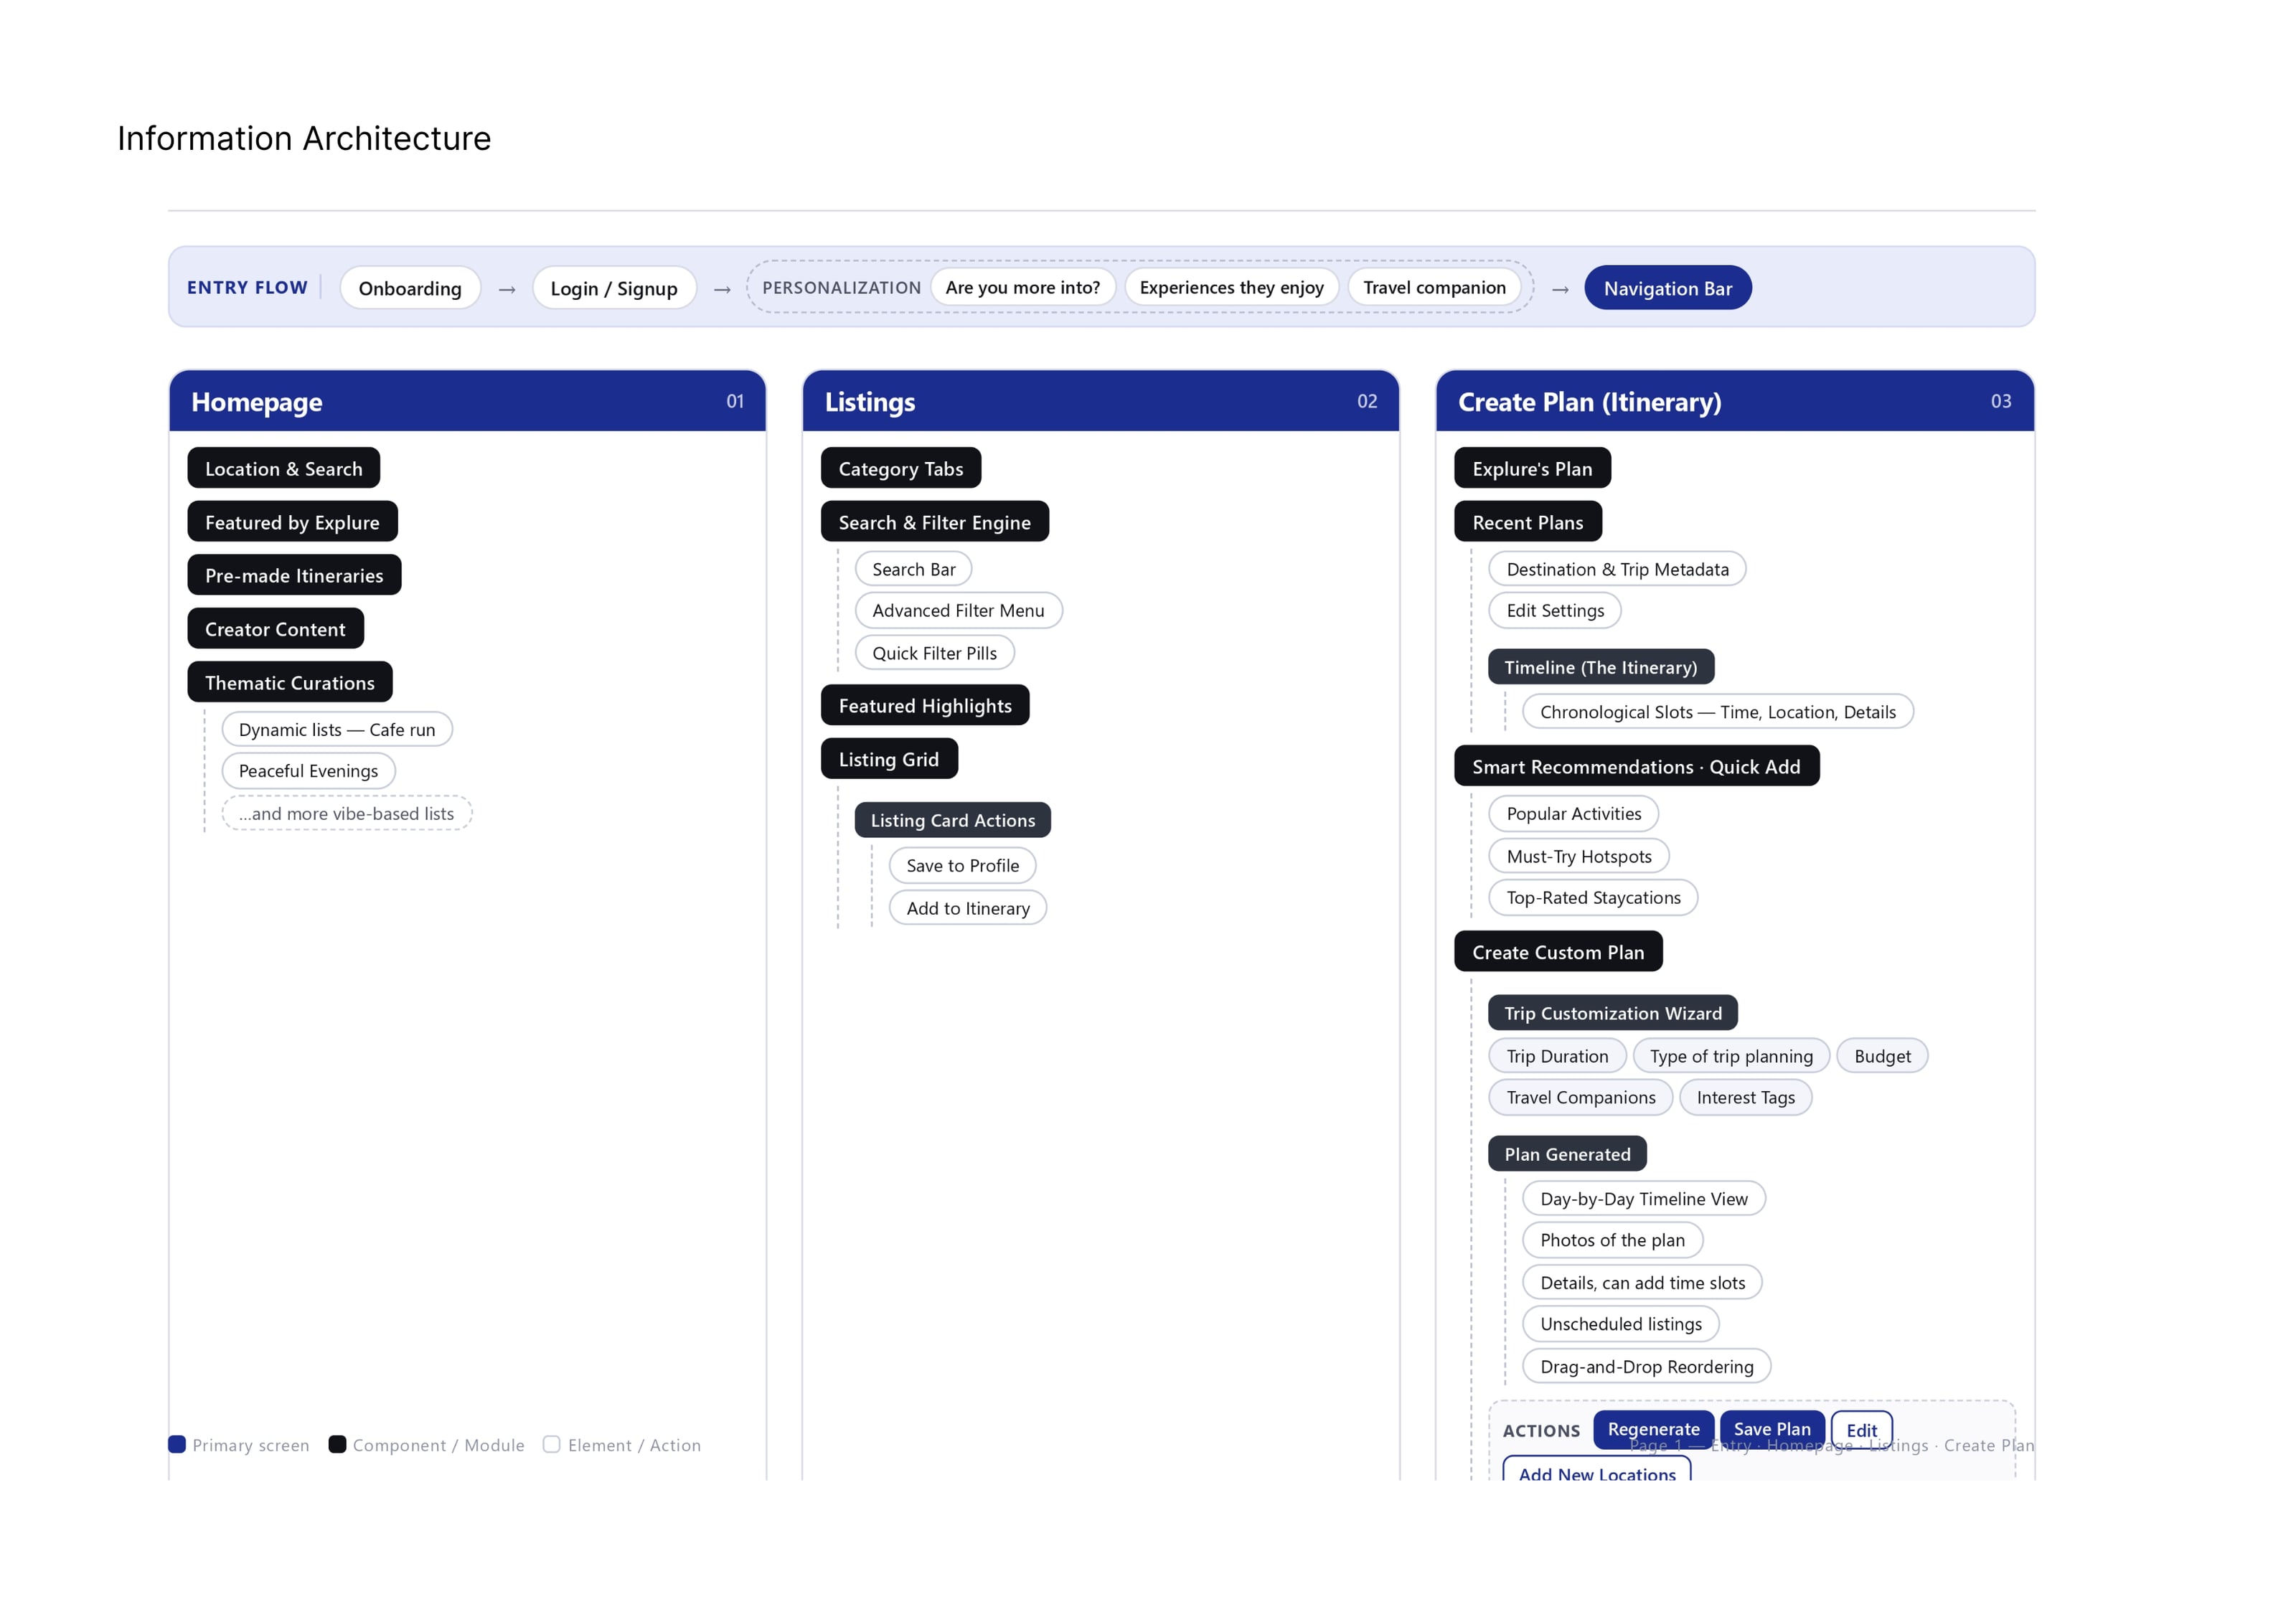Click the Thematic Curations module
Image resolution: width=2296 pixels, height=1622 pixels.
pos(290,682)
